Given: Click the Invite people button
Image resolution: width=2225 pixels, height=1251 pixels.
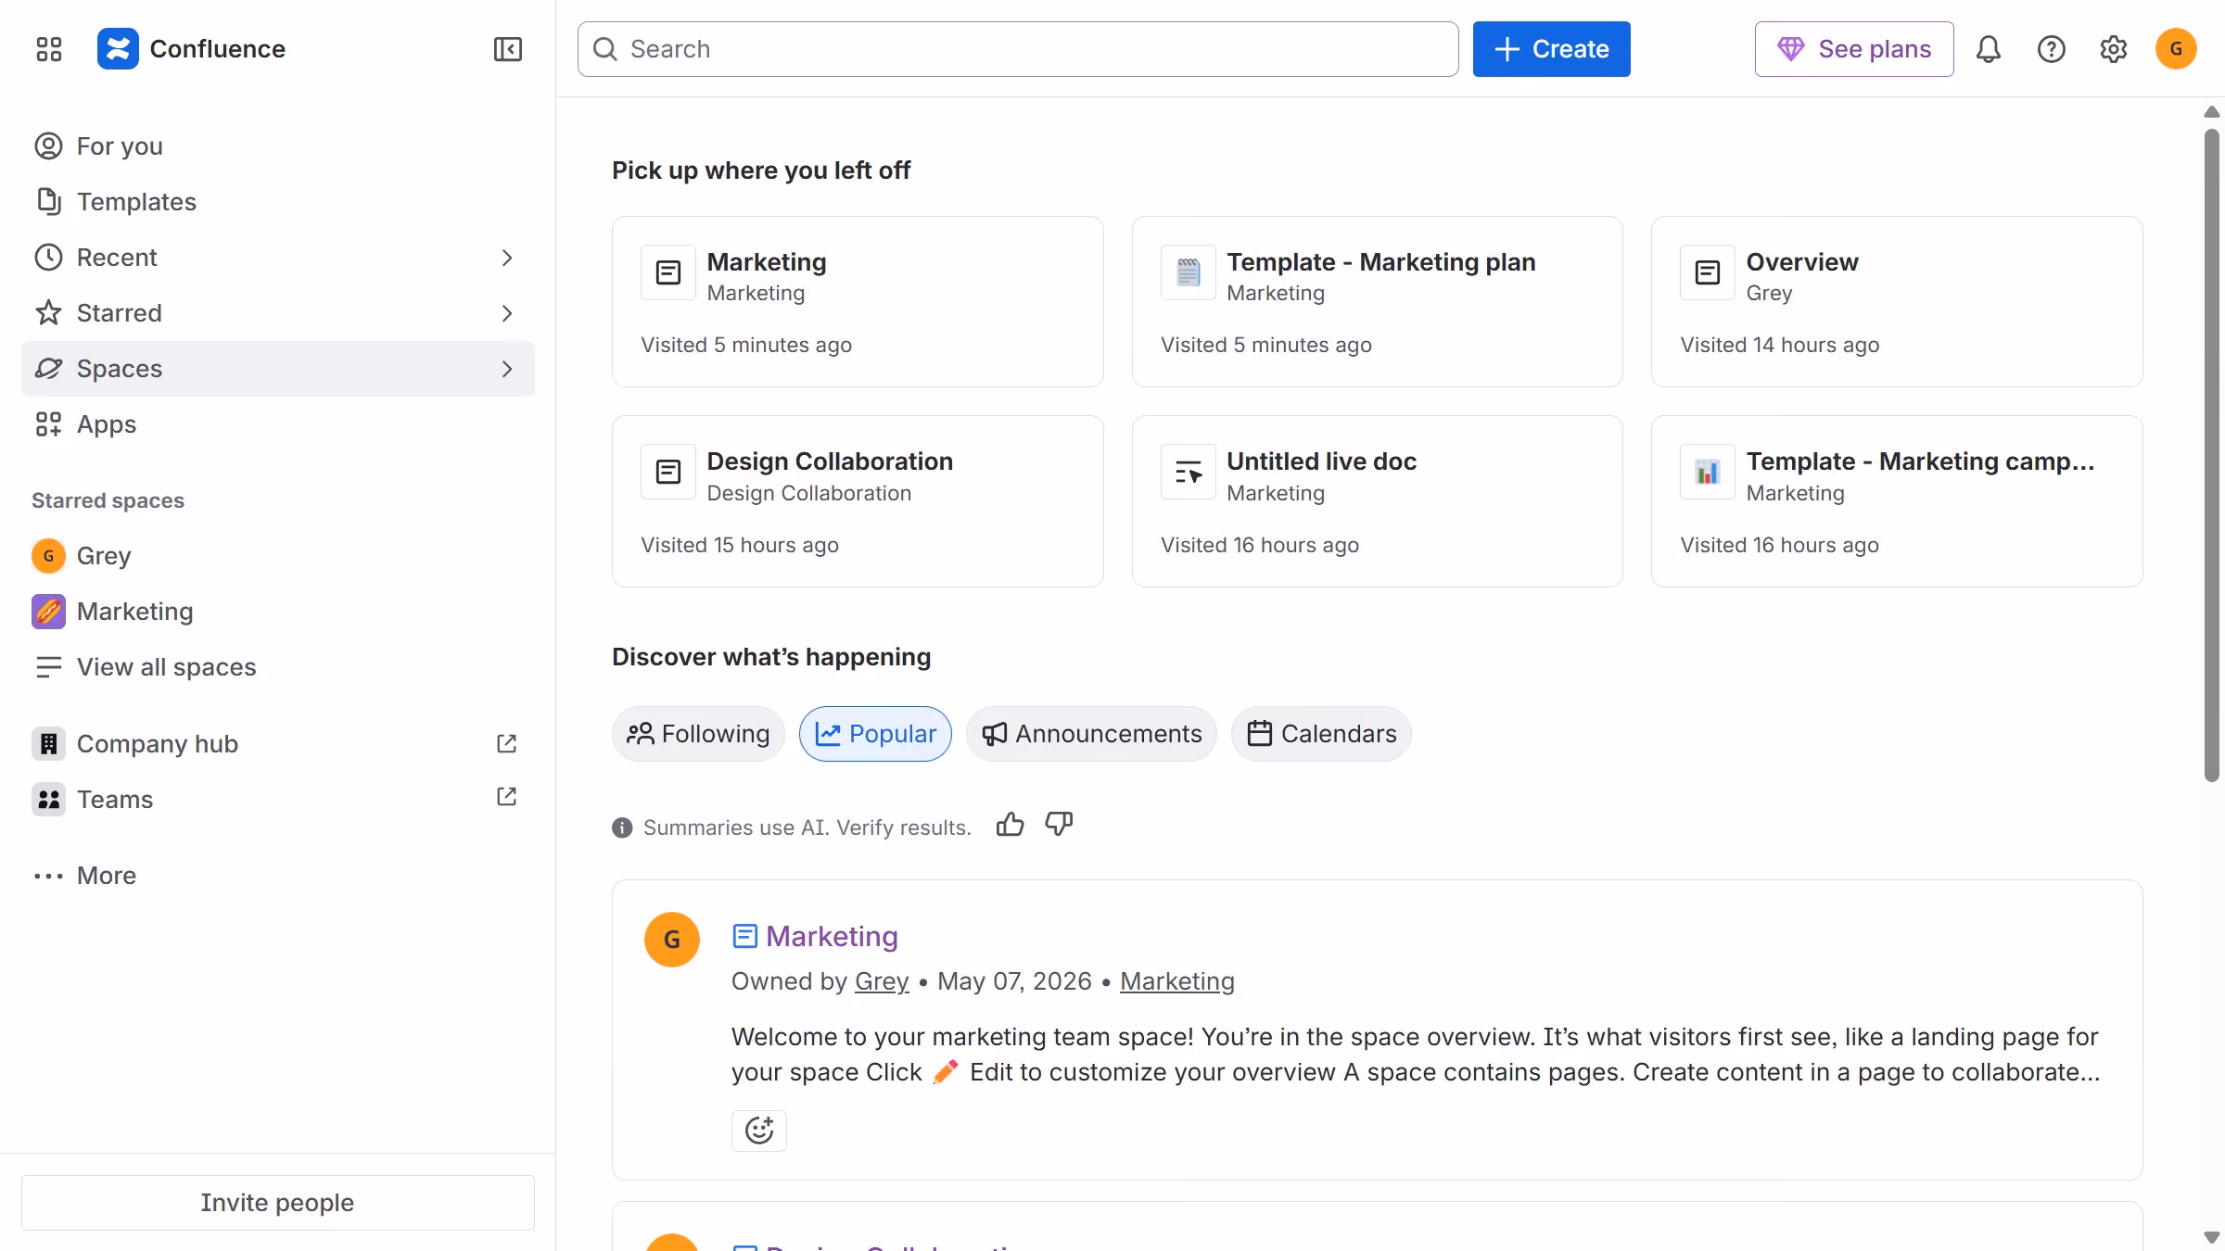Looking at the screenshot, I should coord(278,1203).
